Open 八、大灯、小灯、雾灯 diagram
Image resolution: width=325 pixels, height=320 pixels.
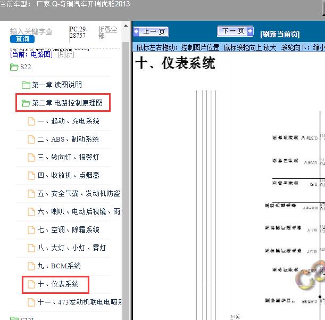[x=72, y=248]
